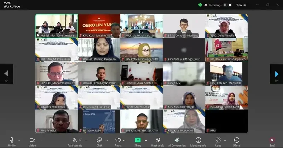Click Zoom Workplace logo

pos(12,5)
